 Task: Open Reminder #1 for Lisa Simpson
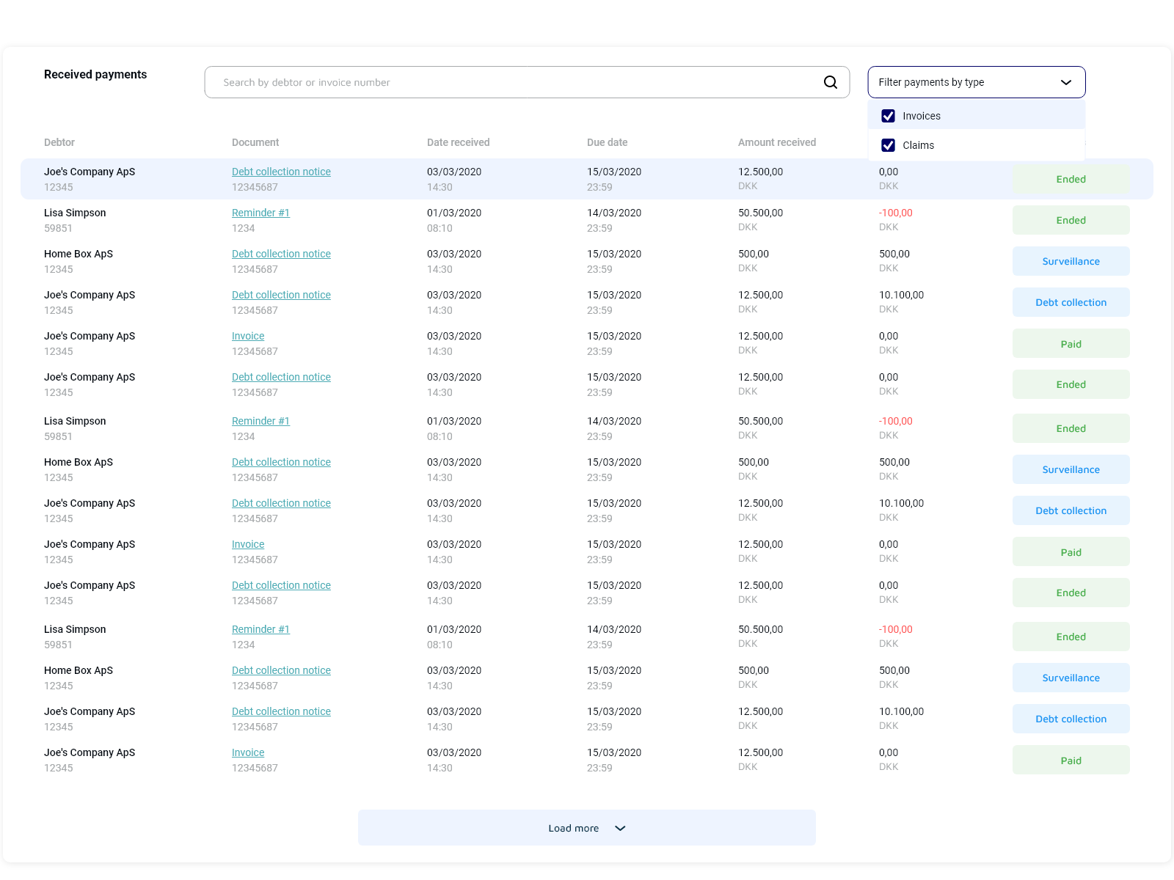point(260,213)
